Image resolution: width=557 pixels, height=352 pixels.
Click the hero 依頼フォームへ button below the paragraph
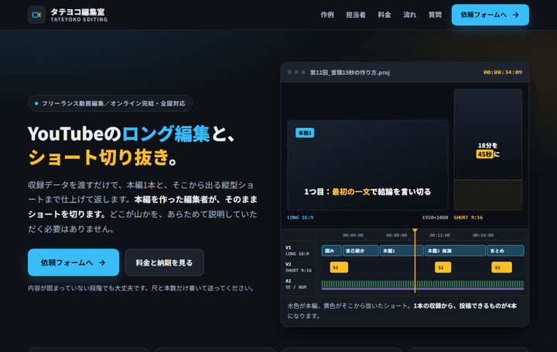[73, 262]
